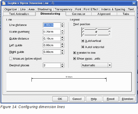The height and width of the screenshot is (114, 138).
Task: Click the Cancel button
Action: point(77,99)
